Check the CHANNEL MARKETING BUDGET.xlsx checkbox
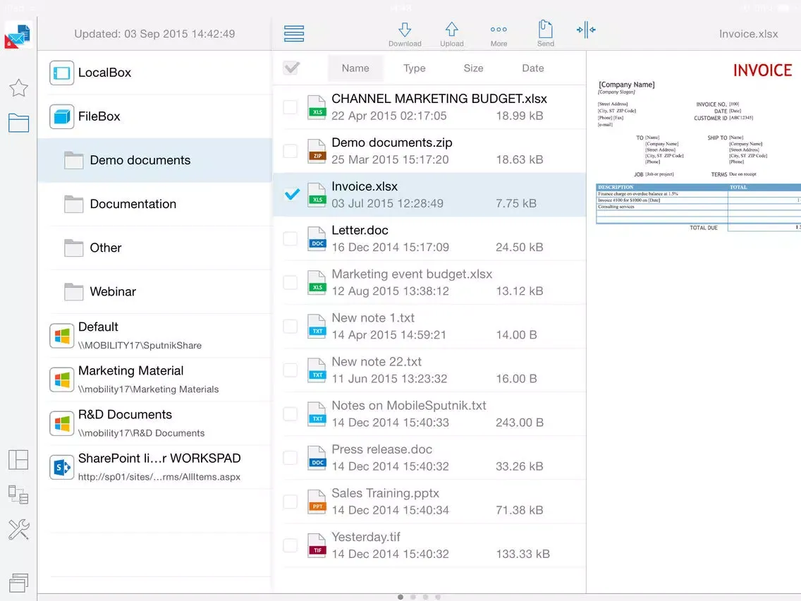 (291, 107)
